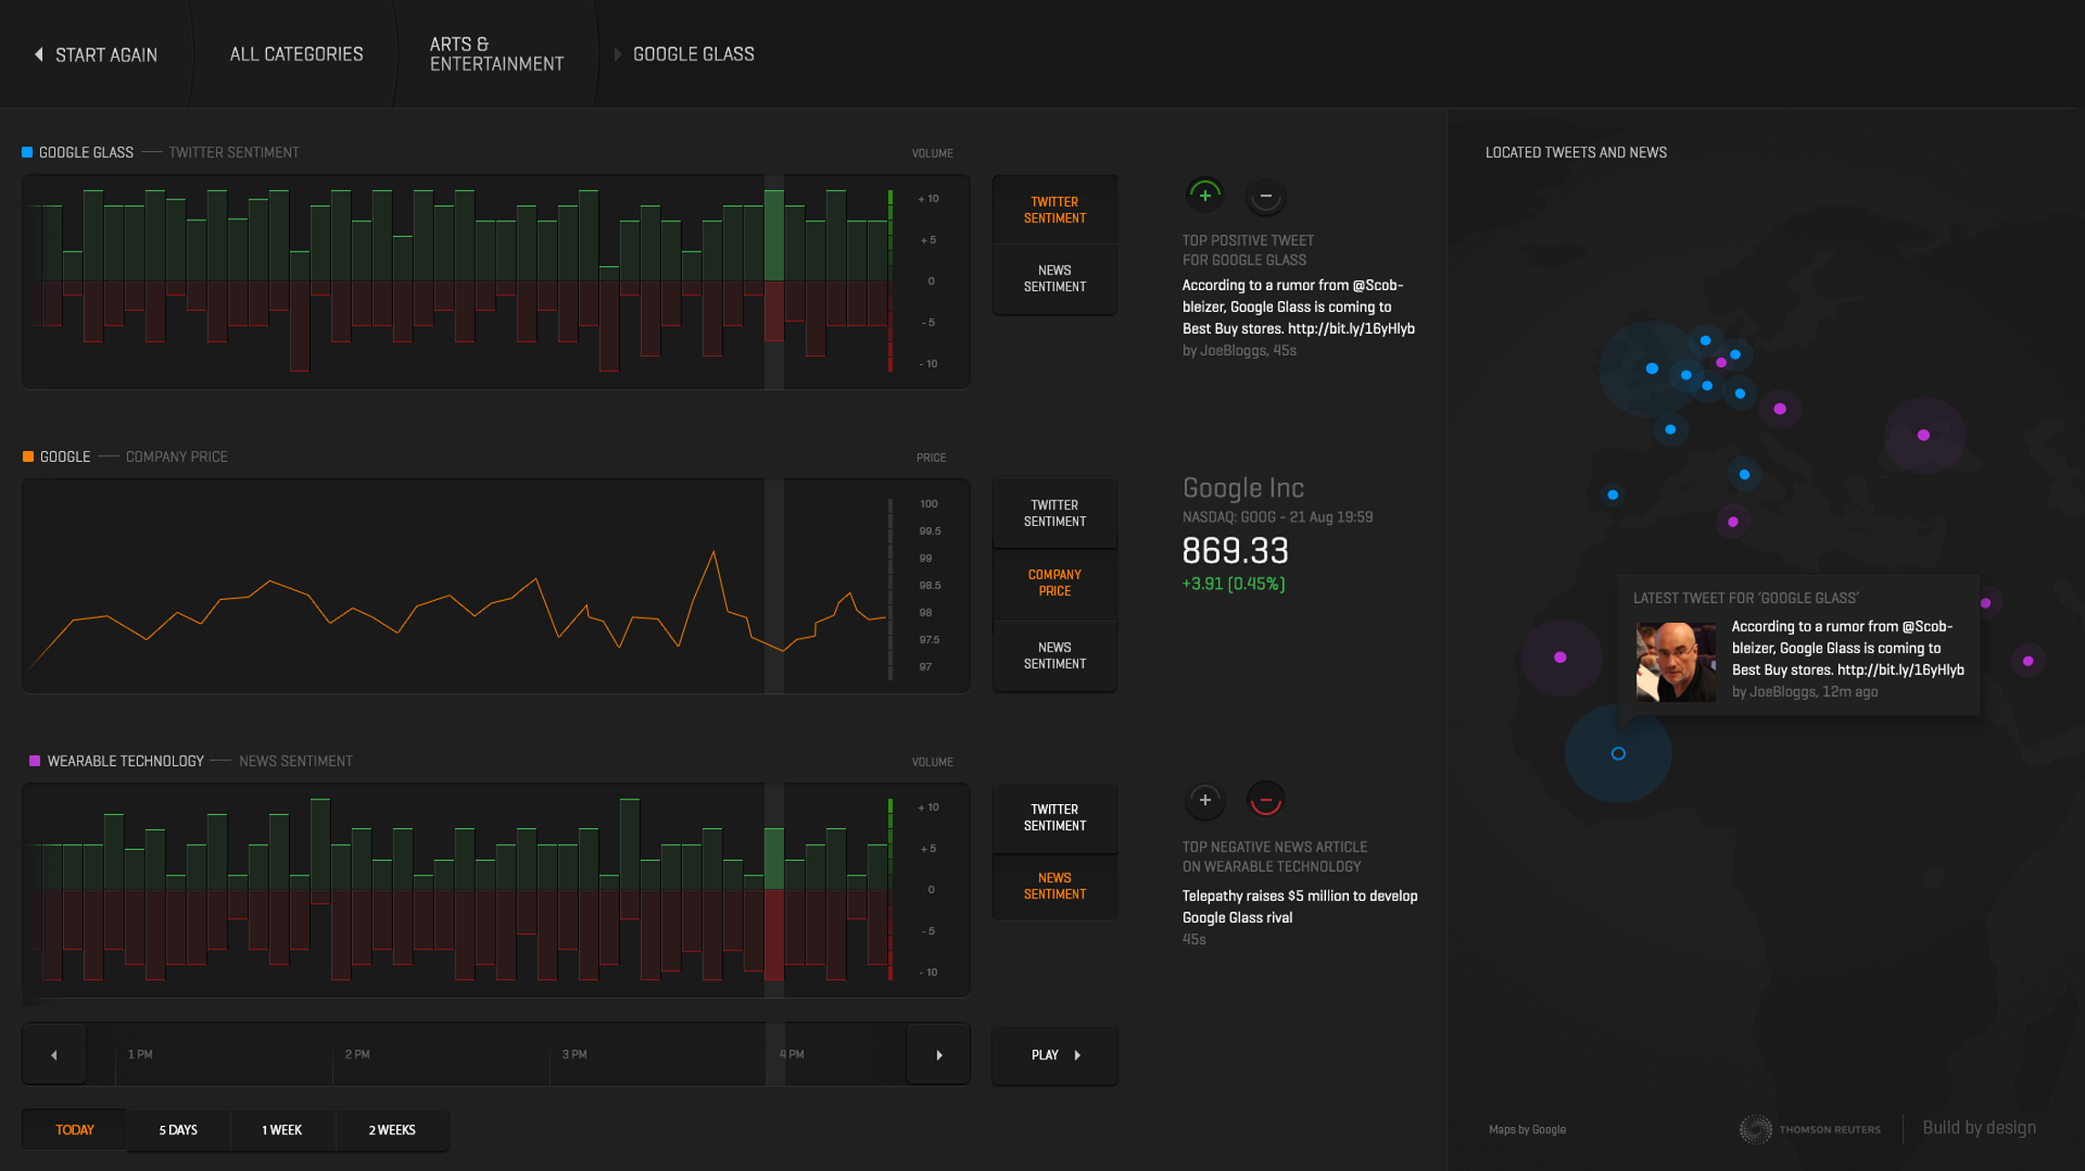This screenshot has height=1171, width=2085.
Task: Click the Thomson Reuters logo
Action: point(1810,1129)
